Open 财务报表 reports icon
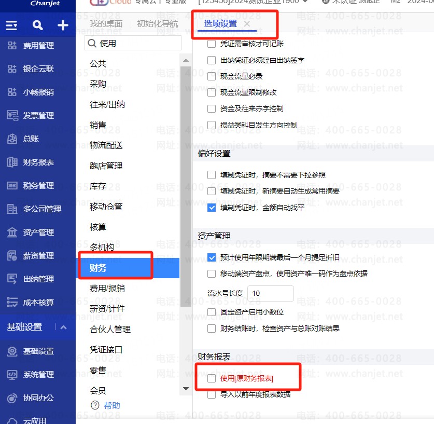The image size is (434, 424). (12, 162)
